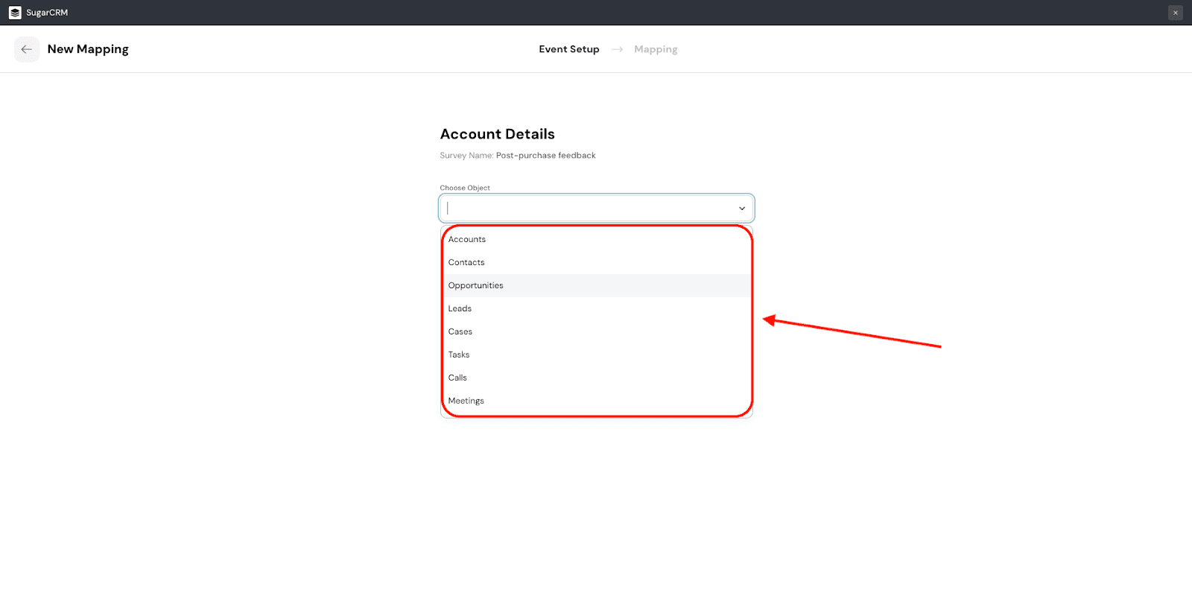Click the SugarCRM logo icon
The image size is (1192, 613).
15,13
